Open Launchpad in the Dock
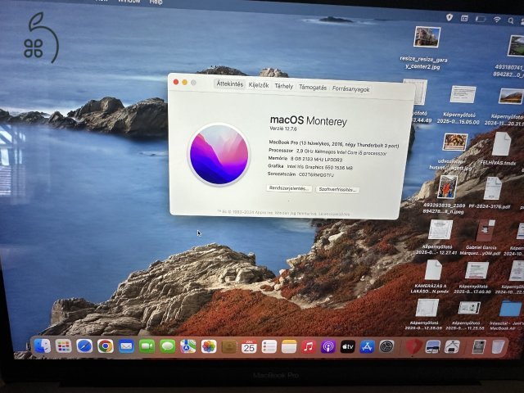Screen dimensions: 524x393 (x=64, y=346)
